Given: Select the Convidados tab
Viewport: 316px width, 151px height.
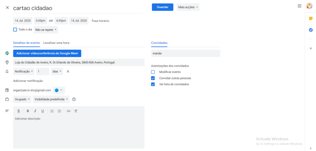Looking at the screenshot, I should click(159, 43).
